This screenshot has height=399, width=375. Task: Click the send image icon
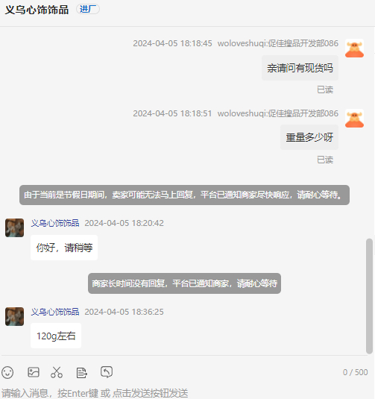pyautogui.click(x=34, y=372)
